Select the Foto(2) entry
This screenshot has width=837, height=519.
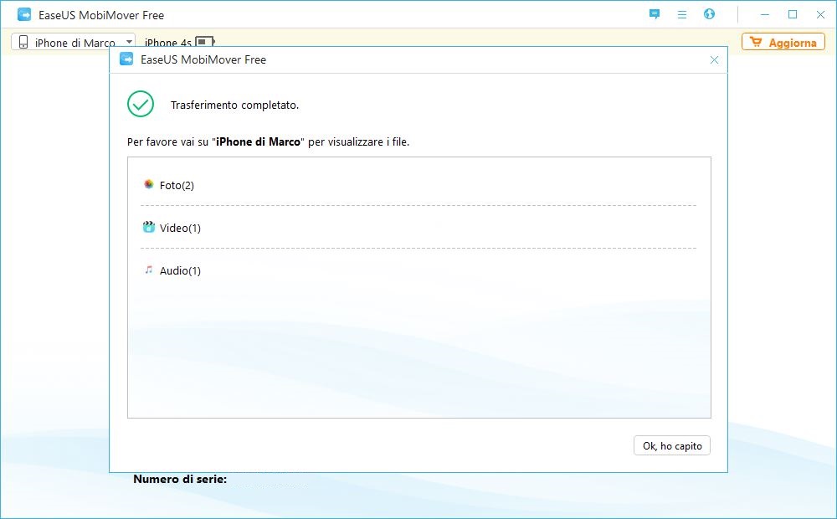(x=177, y=185)
